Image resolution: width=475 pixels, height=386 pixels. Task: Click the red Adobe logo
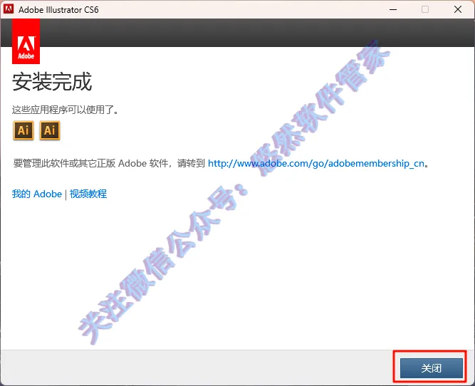(26, 41)
